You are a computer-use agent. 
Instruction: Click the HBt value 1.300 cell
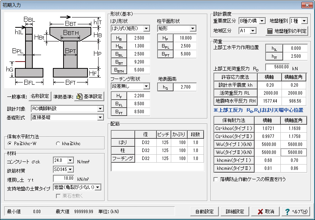coord(138,46)
